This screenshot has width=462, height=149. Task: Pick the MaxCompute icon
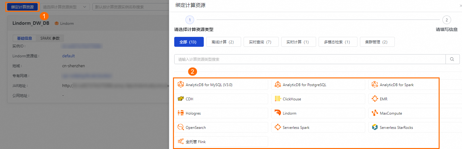[x=375, y=113]
